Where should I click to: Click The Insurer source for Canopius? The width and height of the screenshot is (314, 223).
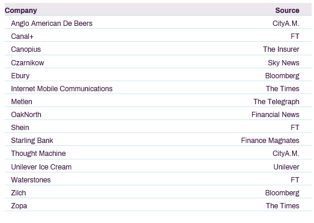[x=281, y=49]
